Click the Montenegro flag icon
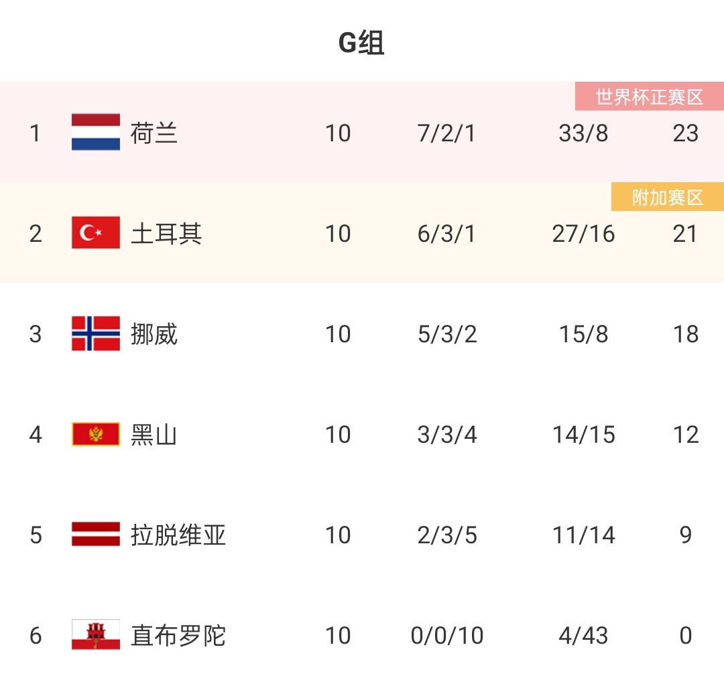 pyautogui.click(x=96, y=434)
